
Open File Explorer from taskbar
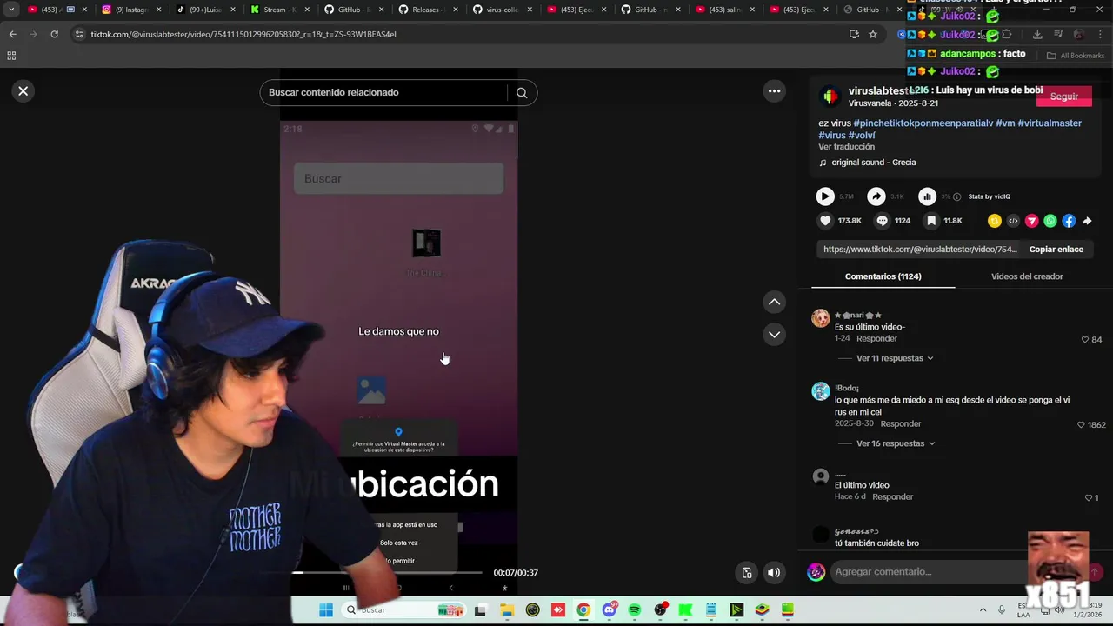pyautogui.click(x=507, y=610)
